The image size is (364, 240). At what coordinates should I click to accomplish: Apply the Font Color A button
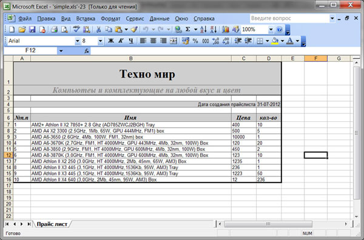(x=290, y=41)
